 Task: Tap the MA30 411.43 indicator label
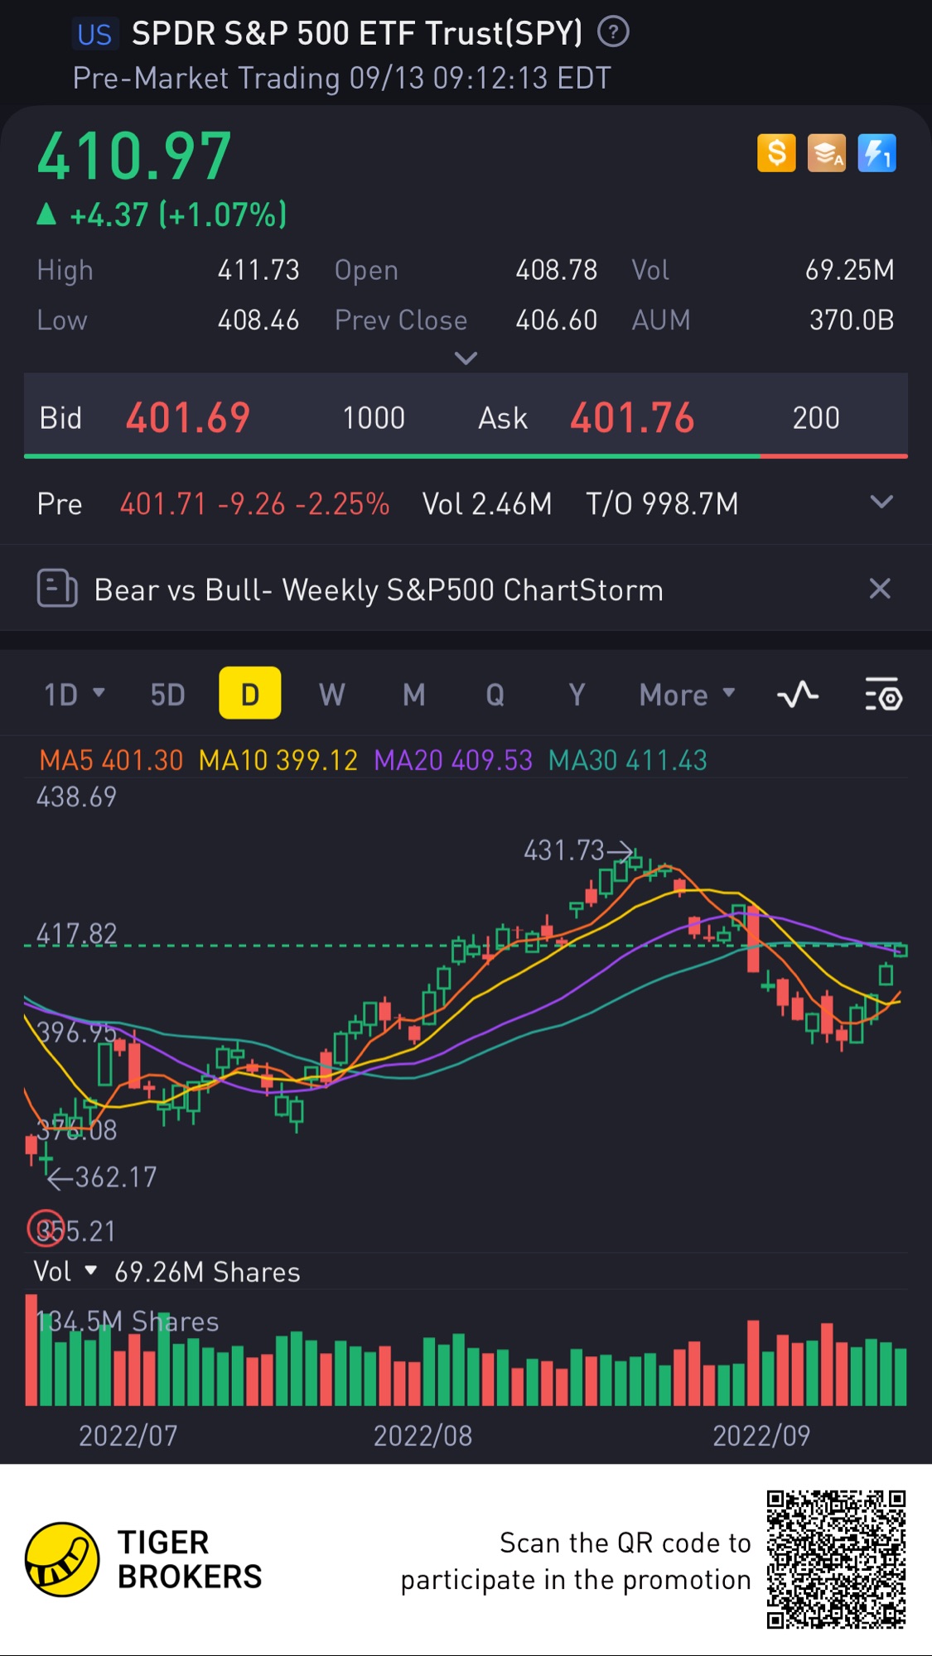tap(628, 760)
